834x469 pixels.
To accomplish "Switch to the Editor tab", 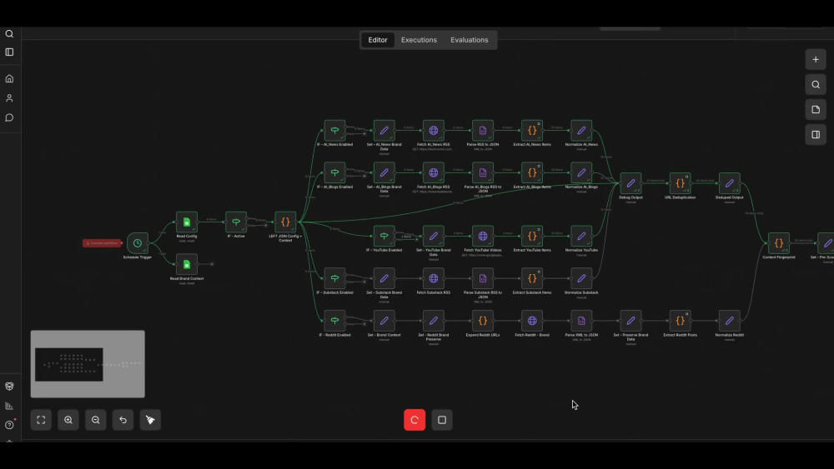I will click(x=378, y=40).
